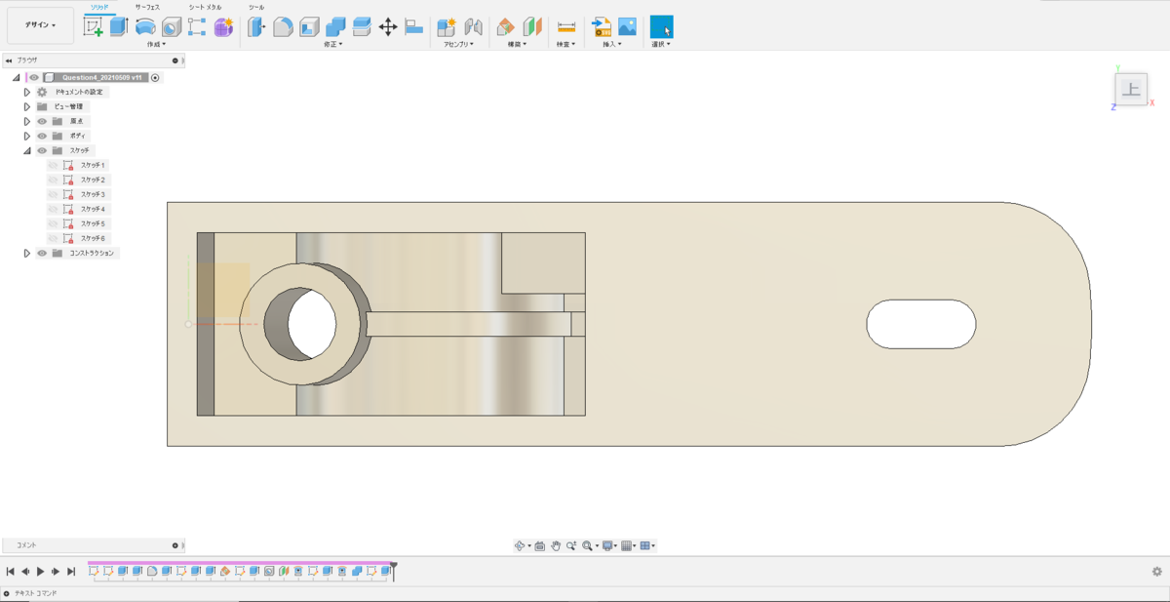The height and width of the screenshot is (602, 1170).
Task: Select the Pan hand tool
Action: pos(555,546)
